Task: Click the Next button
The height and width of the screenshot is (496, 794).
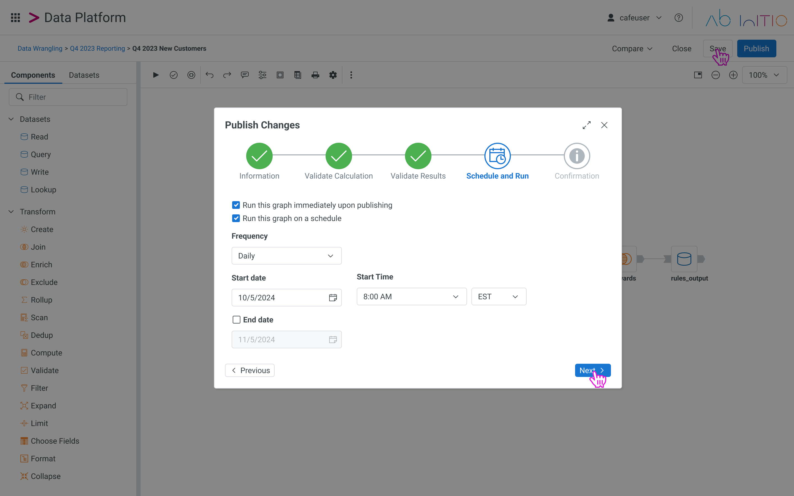Action: click(592, 370)
